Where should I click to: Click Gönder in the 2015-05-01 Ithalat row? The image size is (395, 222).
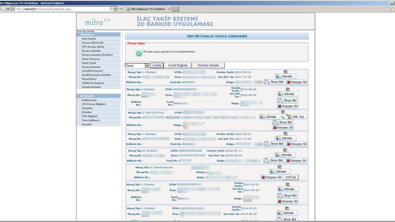288,189
